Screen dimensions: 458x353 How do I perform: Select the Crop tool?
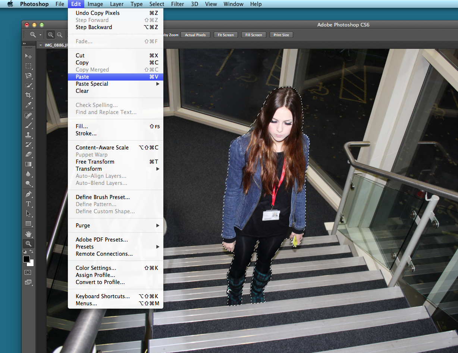click(x=28, y=95)
